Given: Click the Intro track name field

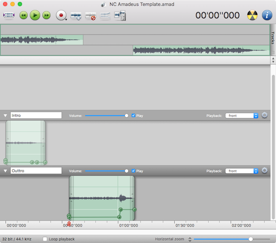Looking at the screenshot, I should point(36,116).
